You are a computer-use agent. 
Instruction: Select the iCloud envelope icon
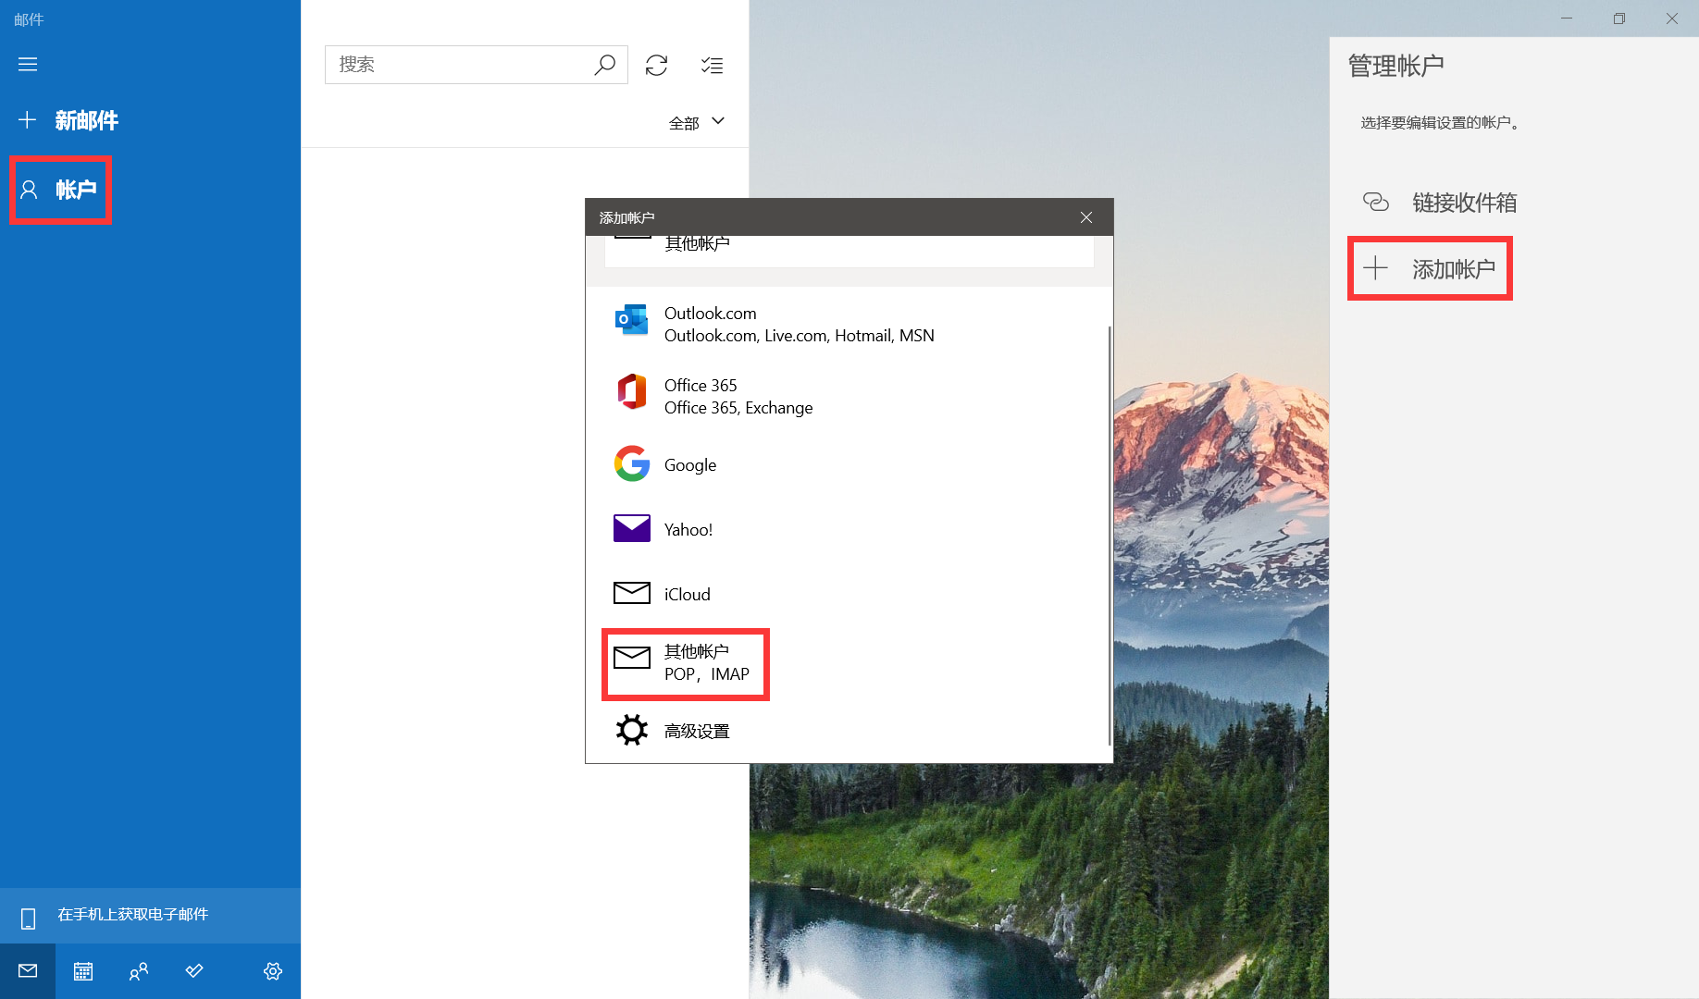(632, 592)
